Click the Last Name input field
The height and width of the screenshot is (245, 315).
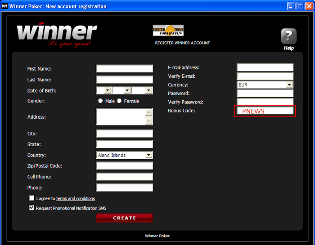tap(124, 80)
